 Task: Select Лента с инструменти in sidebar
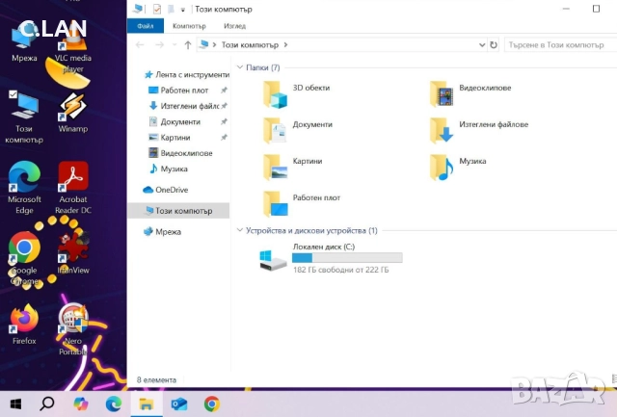click(x=186, y=74)
